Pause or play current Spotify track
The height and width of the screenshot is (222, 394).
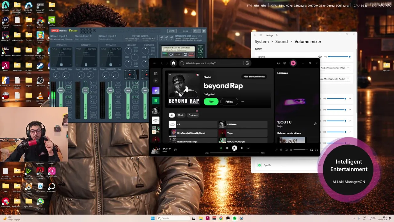pyautogui.click(x=235, y=148)
